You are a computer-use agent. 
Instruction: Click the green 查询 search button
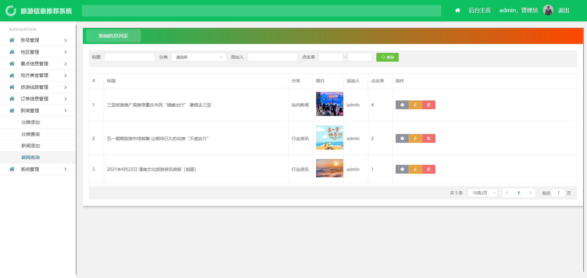pyautogui.click(x=387, y=57)
